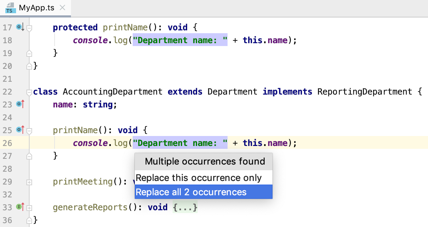Choose "Replace this occurrence only"
428x227 pixels.
click(x=203, y=177)
